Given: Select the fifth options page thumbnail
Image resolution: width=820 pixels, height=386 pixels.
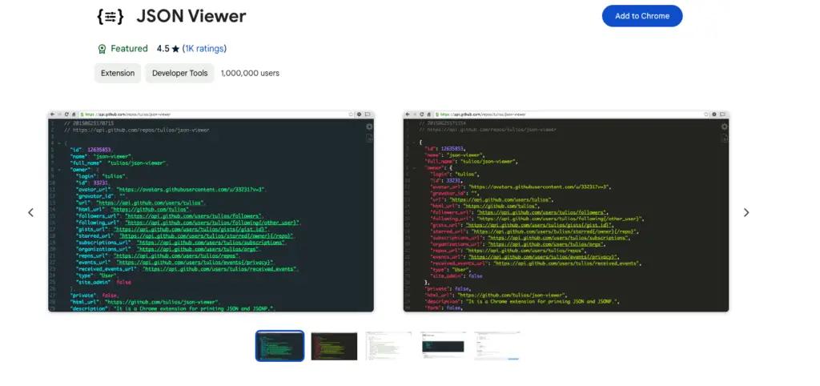Looking at the screenshot, I should (497, 346).
